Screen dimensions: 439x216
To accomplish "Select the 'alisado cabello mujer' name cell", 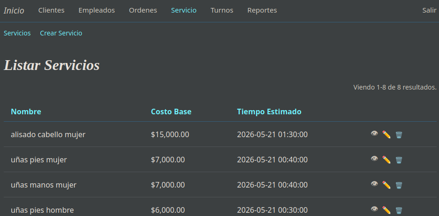I will pos(48,135).
